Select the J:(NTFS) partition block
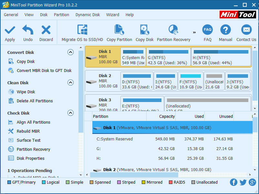The height and width of the screenshot is (194, 259). click(x=238, y=81)
